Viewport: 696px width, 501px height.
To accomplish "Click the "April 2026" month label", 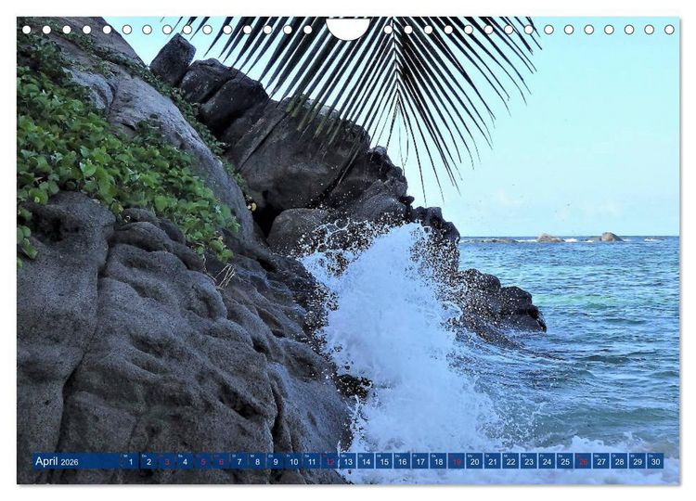I will click(57, 461).
